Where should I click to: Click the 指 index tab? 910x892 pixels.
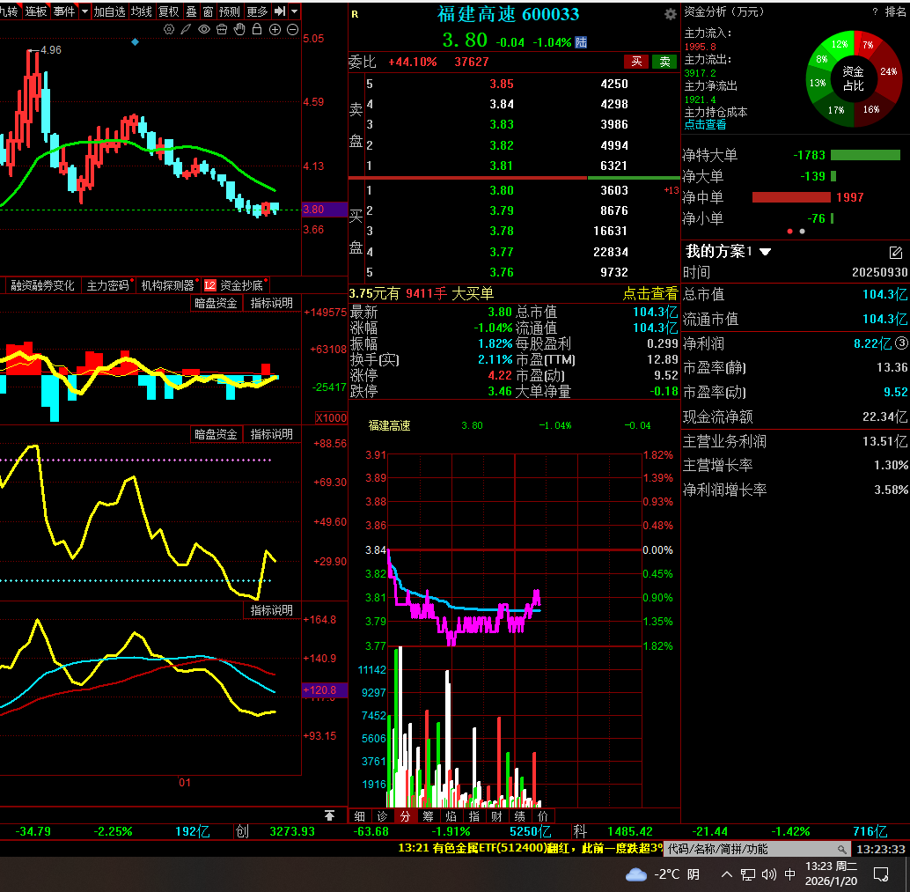pyautogui.click(x=473, y=816)
